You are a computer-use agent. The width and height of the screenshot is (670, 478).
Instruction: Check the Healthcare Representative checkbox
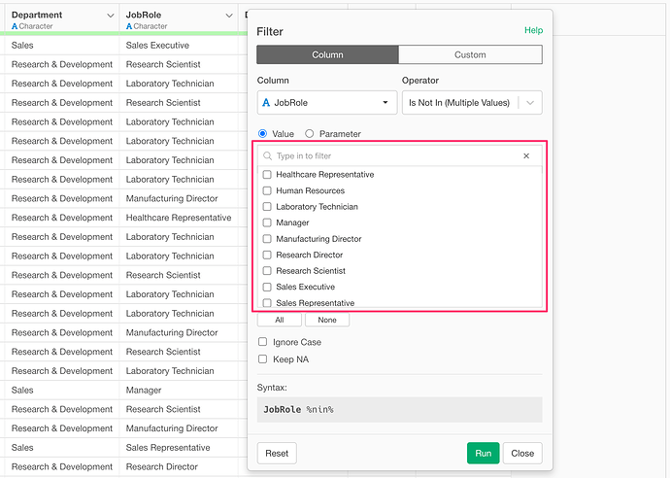(x=267, y=175)
